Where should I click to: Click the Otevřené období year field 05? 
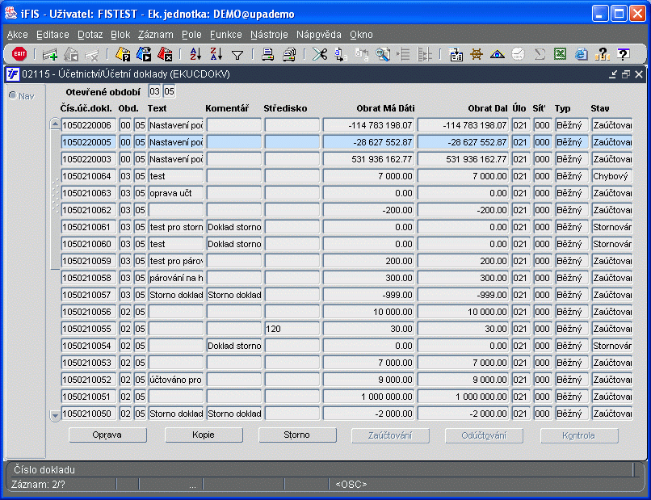click(169, 91)
